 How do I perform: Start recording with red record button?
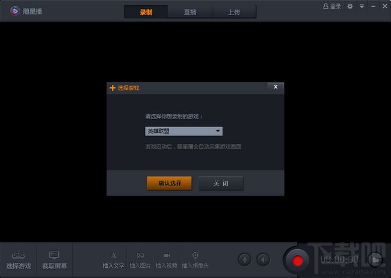pos(297,261)
